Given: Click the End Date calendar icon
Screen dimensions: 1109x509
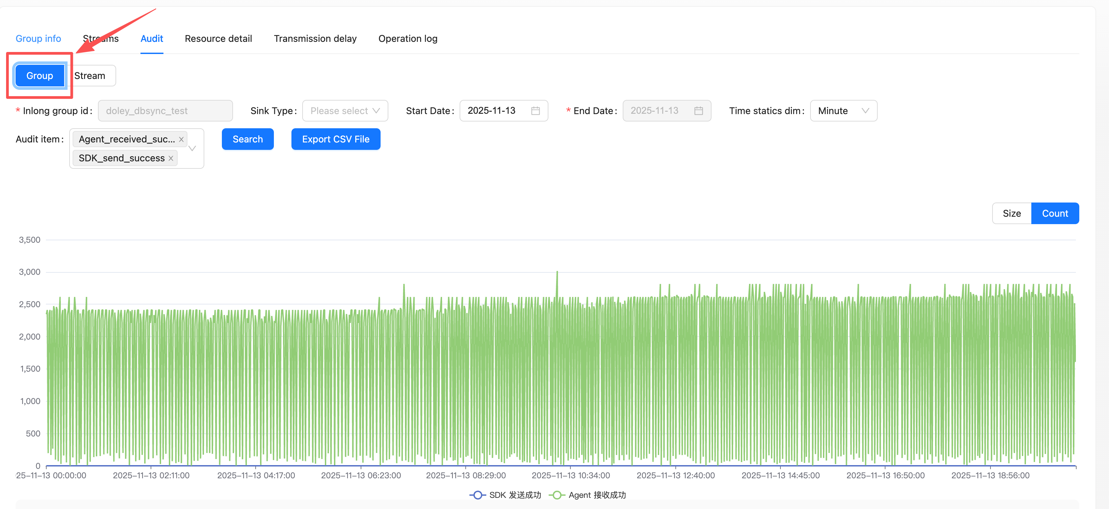Looking at the screenshot, I should point(698,111).
